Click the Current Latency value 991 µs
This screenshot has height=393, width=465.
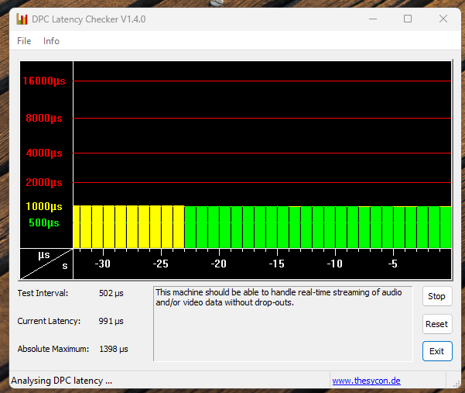[111, 321]
